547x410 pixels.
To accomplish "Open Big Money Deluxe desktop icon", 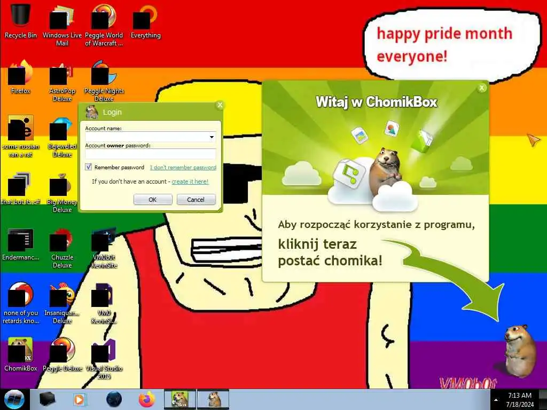I will click(62, 192).
